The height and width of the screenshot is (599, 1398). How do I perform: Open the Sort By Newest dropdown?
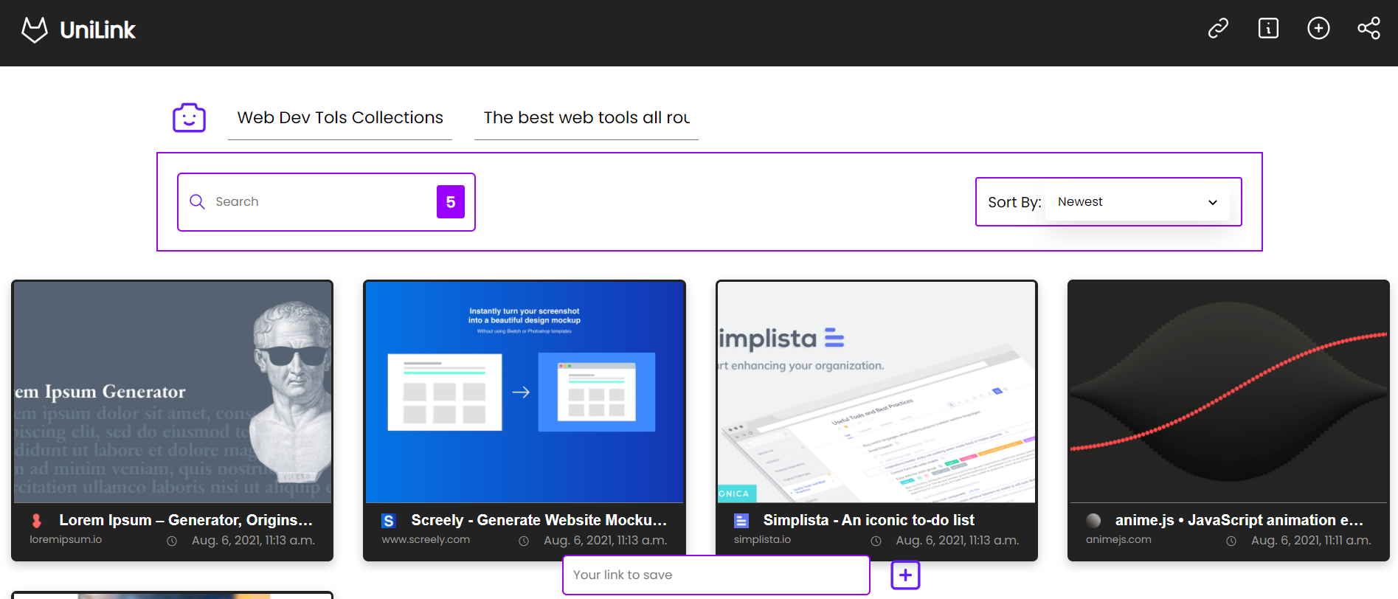tap(1137, 201)
